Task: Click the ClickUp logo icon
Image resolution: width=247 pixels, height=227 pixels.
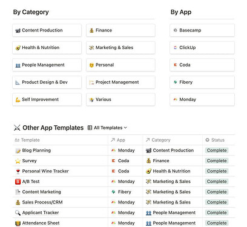Action: point(175,48)
